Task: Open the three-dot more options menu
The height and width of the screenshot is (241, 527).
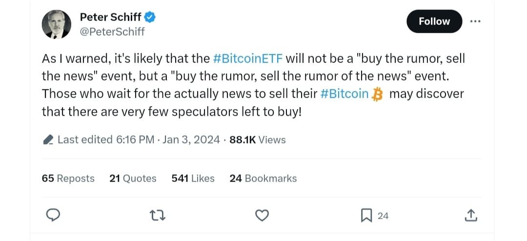Action: (475, 21)
